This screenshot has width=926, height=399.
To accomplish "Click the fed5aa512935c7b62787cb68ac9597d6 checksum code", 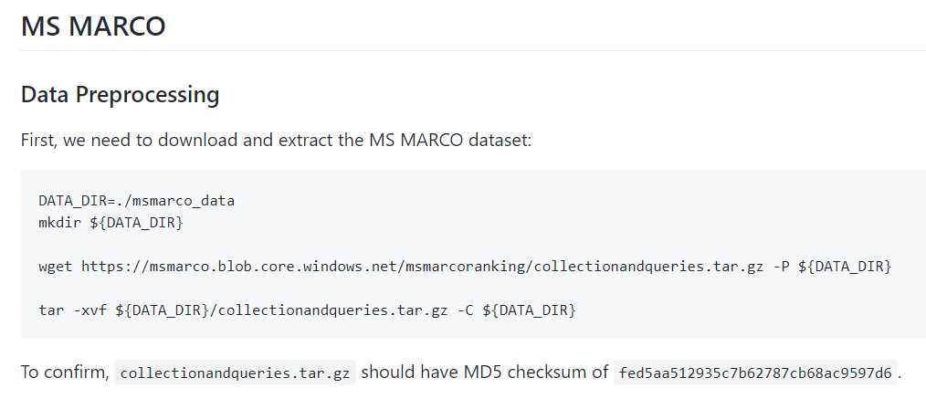I will click(755, 373).
